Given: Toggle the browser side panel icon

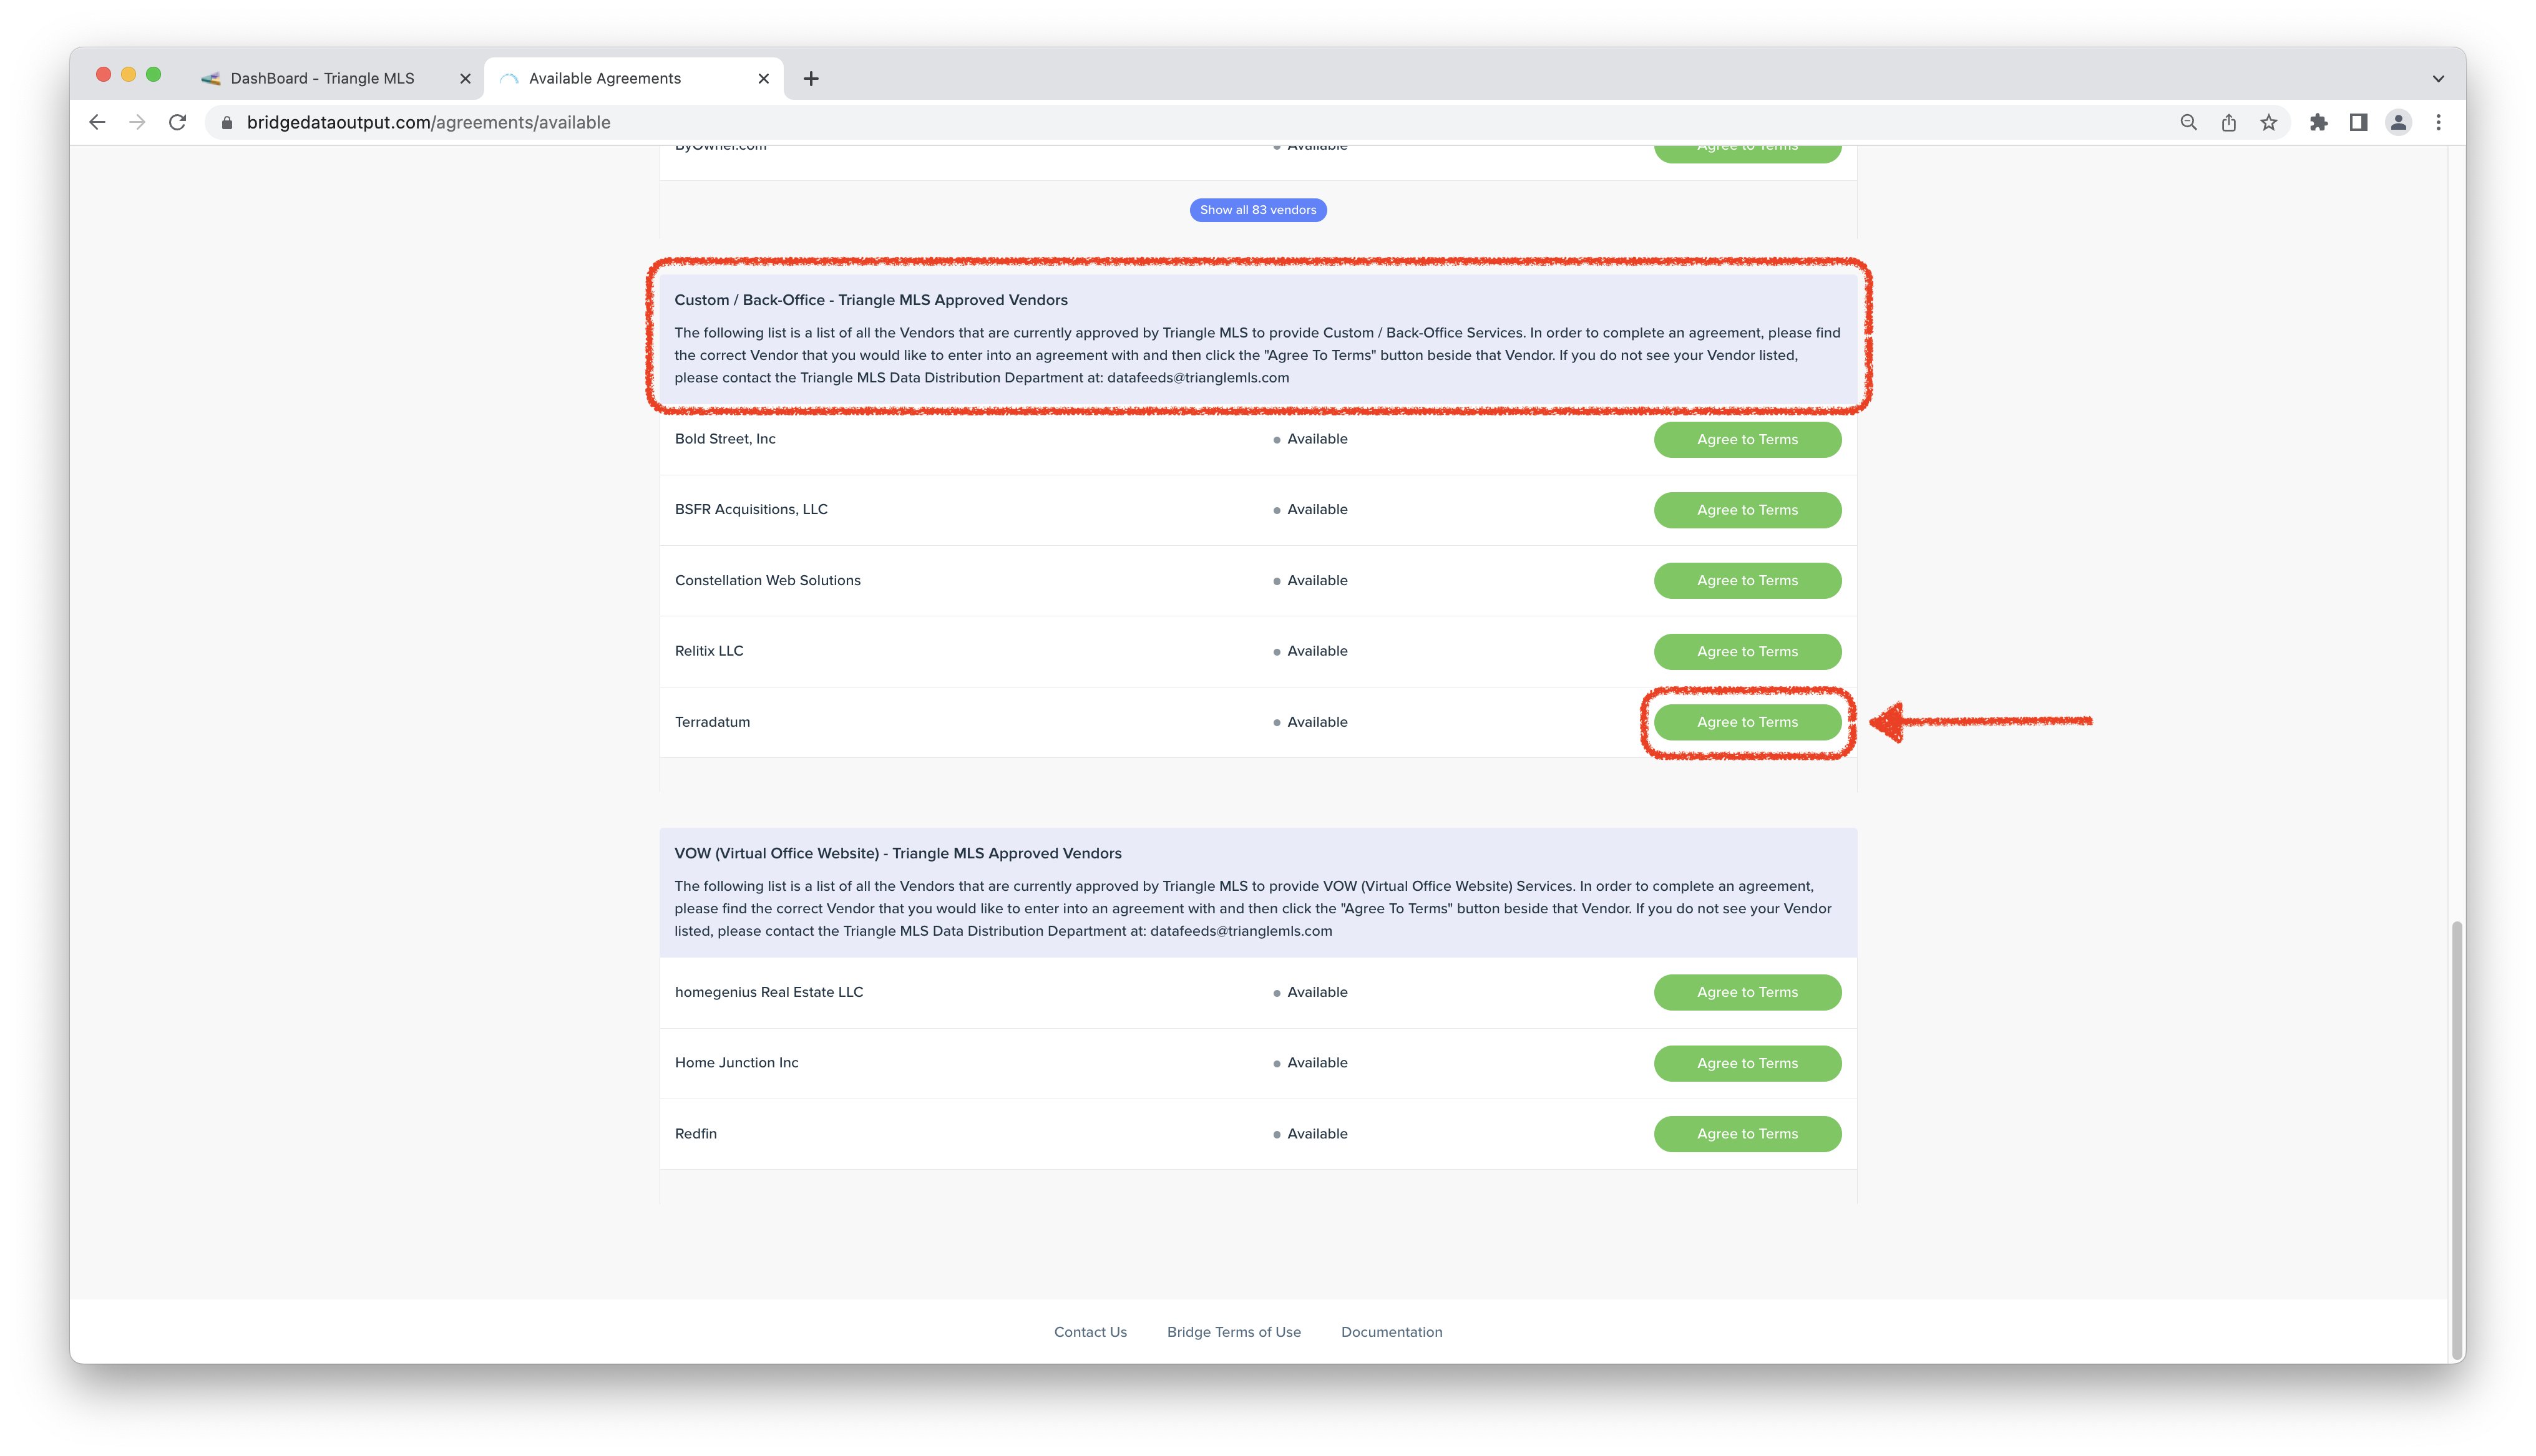Looking at the screenshot, I should 2358,122.
